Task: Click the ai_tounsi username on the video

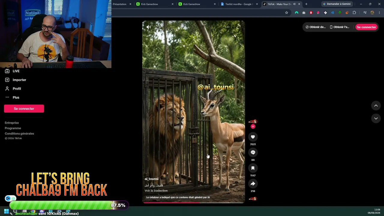Action: click(151, 179)
